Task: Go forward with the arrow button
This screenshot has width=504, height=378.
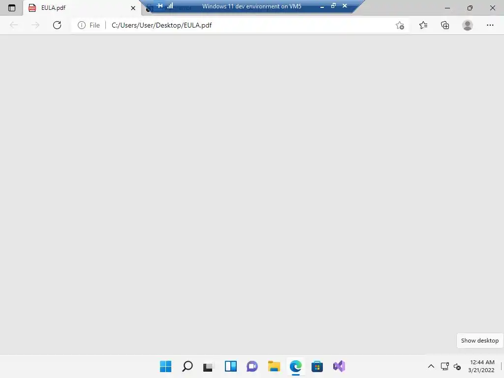Action: point(35,25)
